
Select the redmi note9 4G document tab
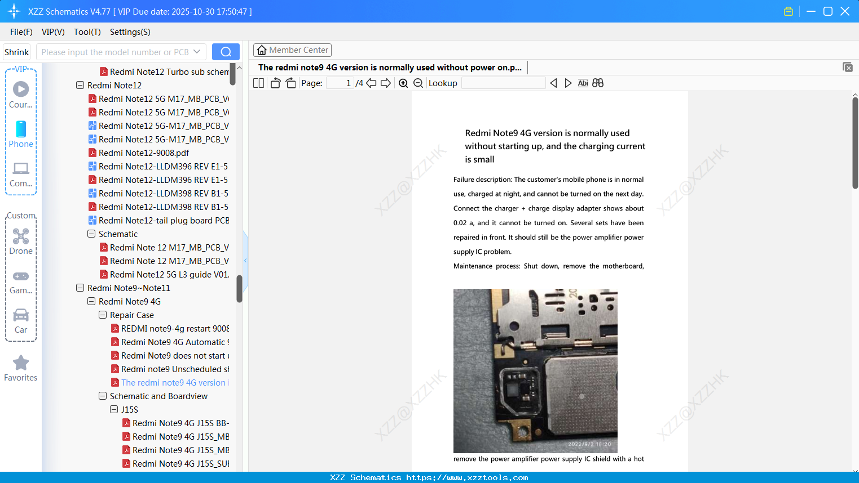pyautogui.click(x=389, y=67)
